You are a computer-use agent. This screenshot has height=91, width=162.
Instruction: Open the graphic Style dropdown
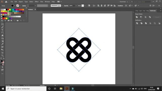[x=85, y=6]
